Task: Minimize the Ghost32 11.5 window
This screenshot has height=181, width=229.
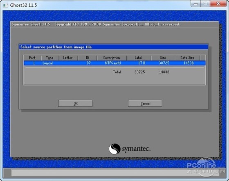Action: (196, 4)
